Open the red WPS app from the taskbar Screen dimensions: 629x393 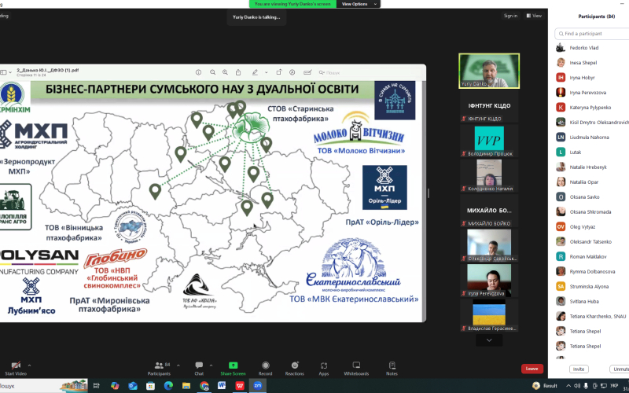[240, 386]
